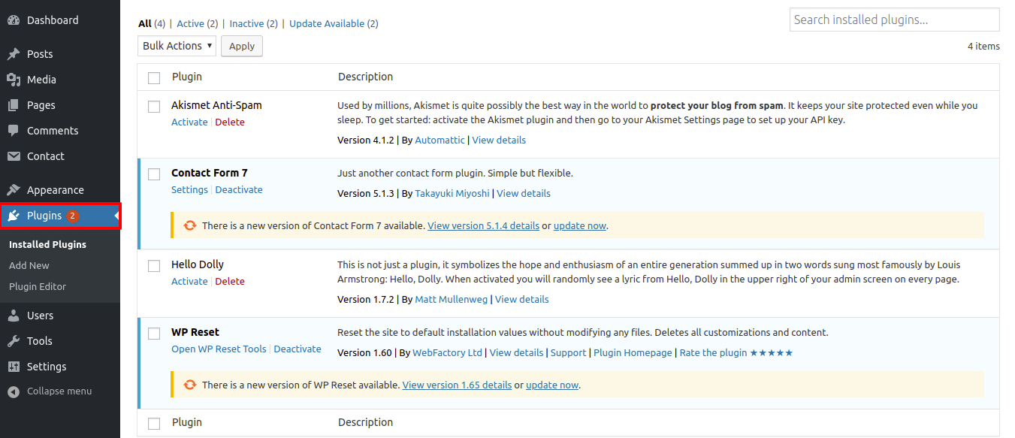Open the Takayuki Miyoshi author link
Screen dimensions: 1015x438
[x=452, y=193]
